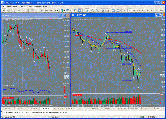
Task: Expand the Templates dropdown arrow
Action: click(120, 11)
